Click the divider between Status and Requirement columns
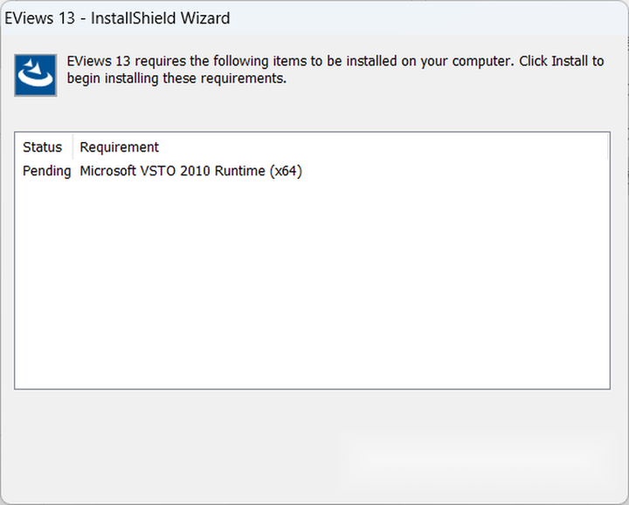Viewport: 629px width, 505px height. click(x=73, y=147)
